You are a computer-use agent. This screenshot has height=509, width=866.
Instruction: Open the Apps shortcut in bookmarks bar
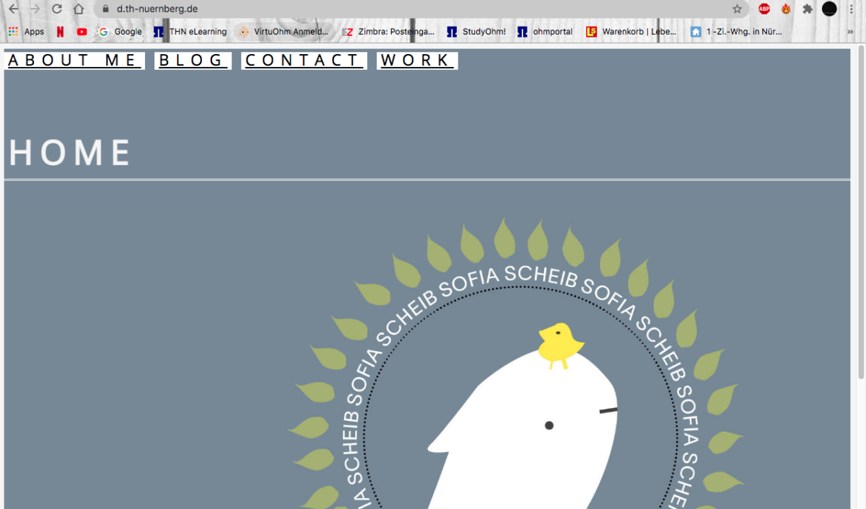pos(26,32)
